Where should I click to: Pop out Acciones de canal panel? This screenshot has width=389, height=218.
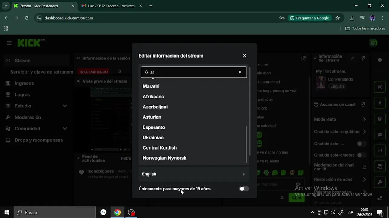(x=363, y=104)
